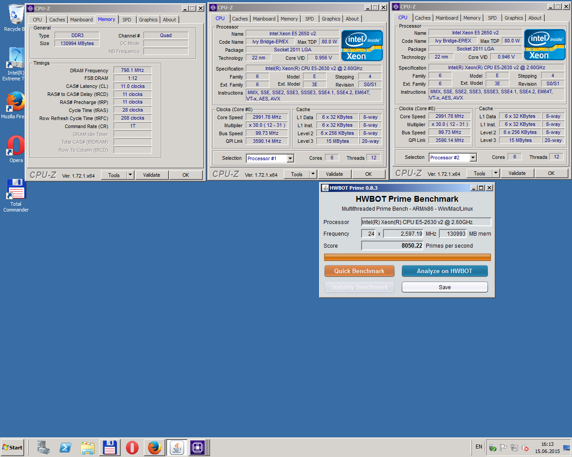This screenshot has width=572, height=457.
Task: Open PowerShell from the taskbar
Action: point(65,448)
